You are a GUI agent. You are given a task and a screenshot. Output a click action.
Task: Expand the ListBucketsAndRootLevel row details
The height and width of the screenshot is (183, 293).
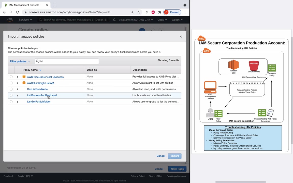pos(18,96)
